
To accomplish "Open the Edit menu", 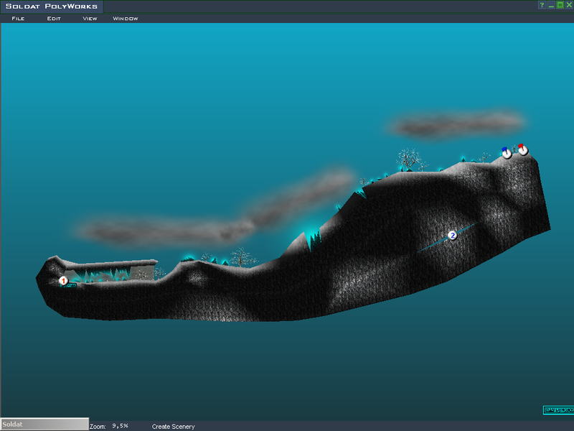I will click(x=54, y=19).
